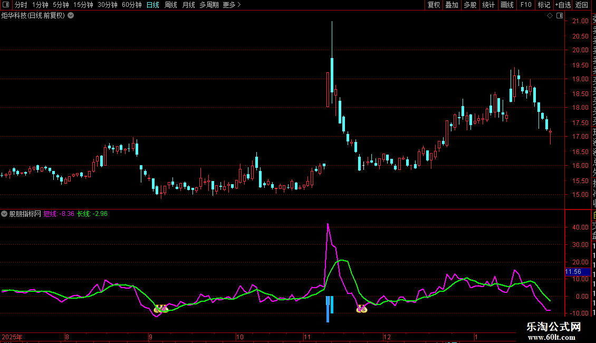Viewport: 596px width, 343px height.
Task: Click the month 9 marker on the time axis
Action: 150,337
